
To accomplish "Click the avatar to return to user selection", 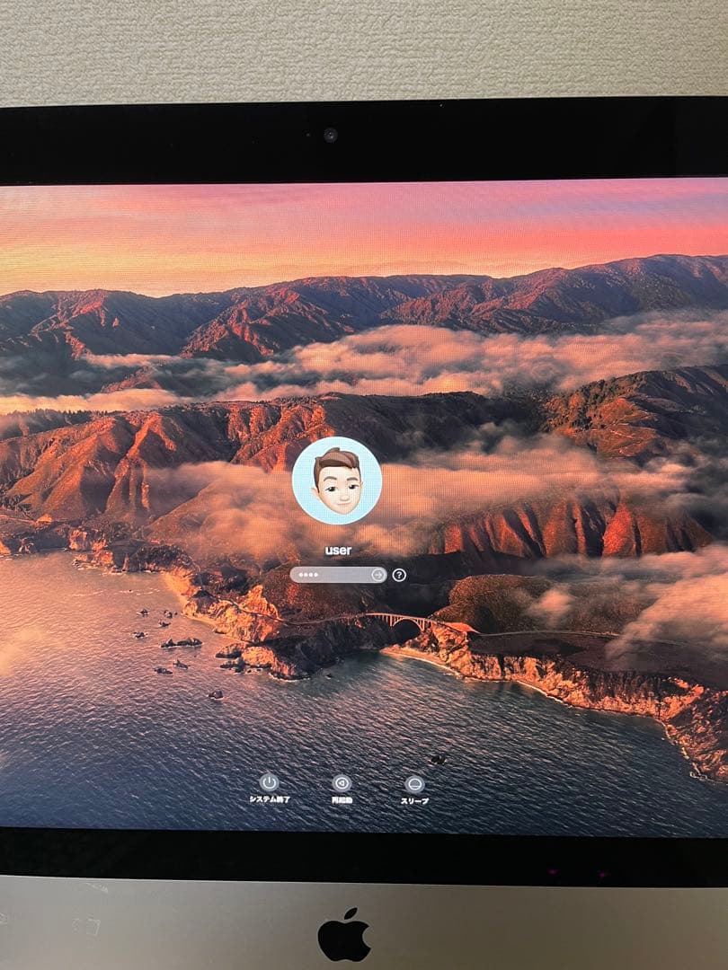I will (x=336, y=480).
